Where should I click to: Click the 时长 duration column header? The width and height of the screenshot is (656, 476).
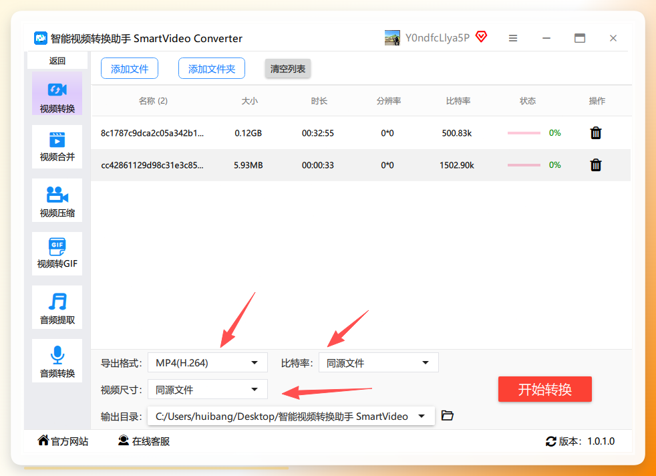tap(319, 101)
